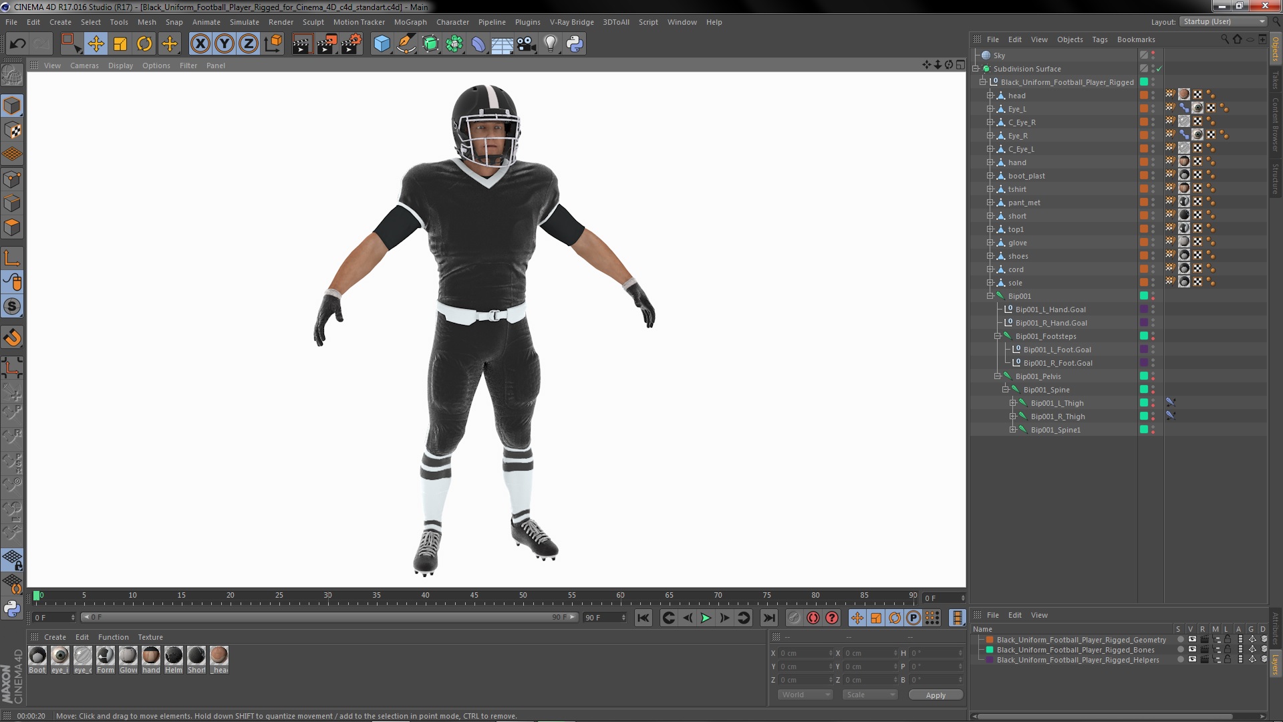The image size is (1283, 722).
Task: Open the Layout Startup dropdown
Action: [x=1223, y=22]
